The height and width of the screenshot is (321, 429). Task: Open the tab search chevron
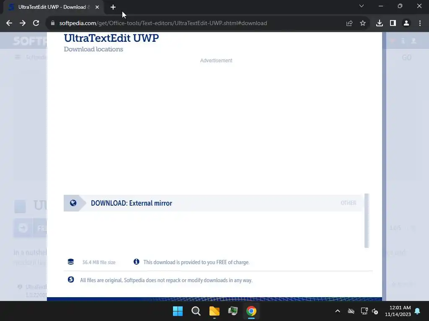pyautogui.click(x=362, y=6)
